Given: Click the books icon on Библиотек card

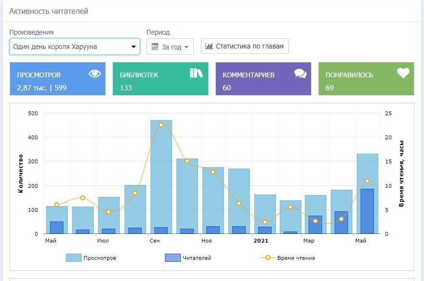Looking at the screenshot, I should tap(196, 73).
